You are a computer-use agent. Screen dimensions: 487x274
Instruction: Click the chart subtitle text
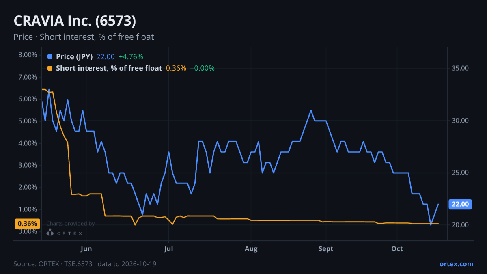(x=84, y=37)
